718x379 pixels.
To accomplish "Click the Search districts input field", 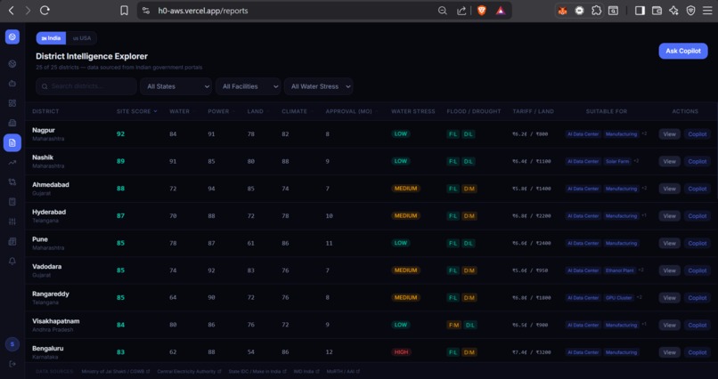I will (x=86, y=86).
